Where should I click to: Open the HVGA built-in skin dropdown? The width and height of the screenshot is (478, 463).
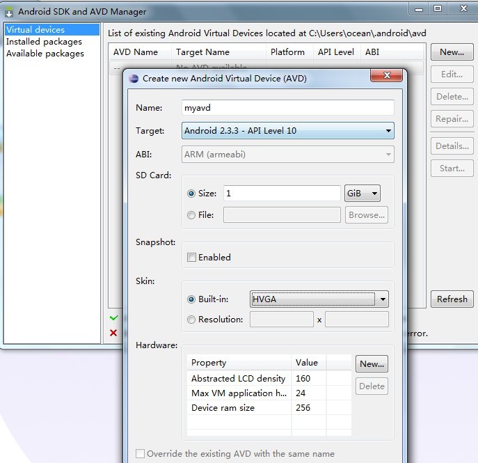coord(319,299)
